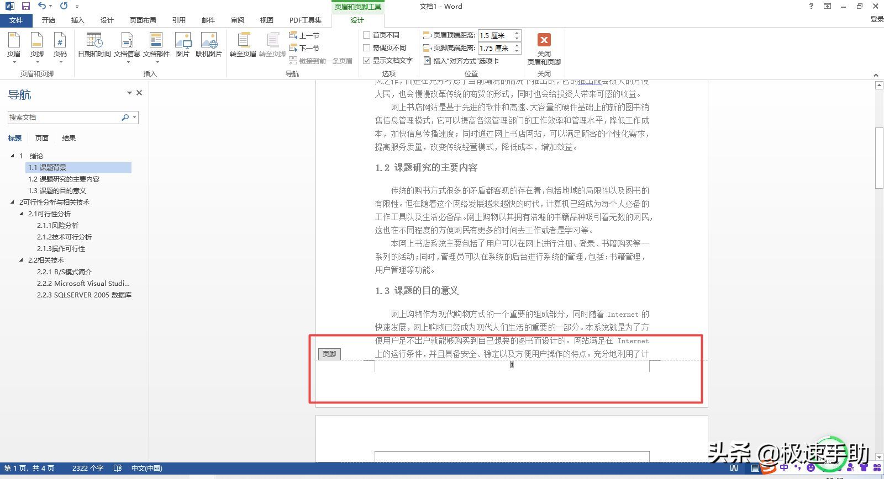Go to heading 2.2.1 B/S模式简介
Viewport: 884px width, 479px height.
click(x=65, y=272)
